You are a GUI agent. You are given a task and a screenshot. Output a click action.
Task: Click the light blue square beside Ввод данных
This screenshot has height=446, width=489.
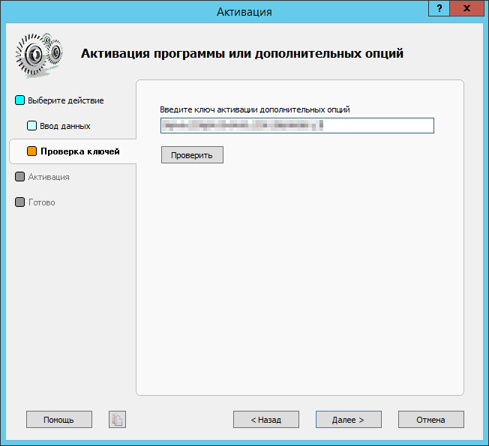tap(31, 126)
